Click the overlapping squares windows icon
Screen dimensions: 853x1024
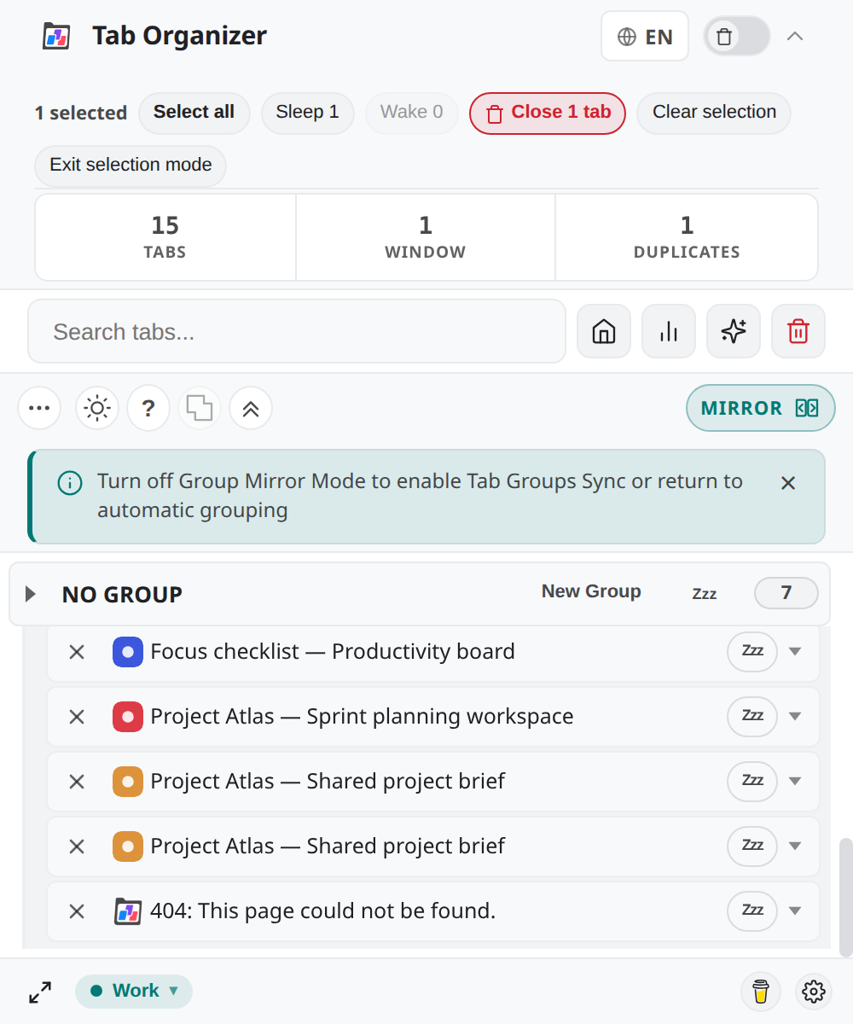[200, 408]
